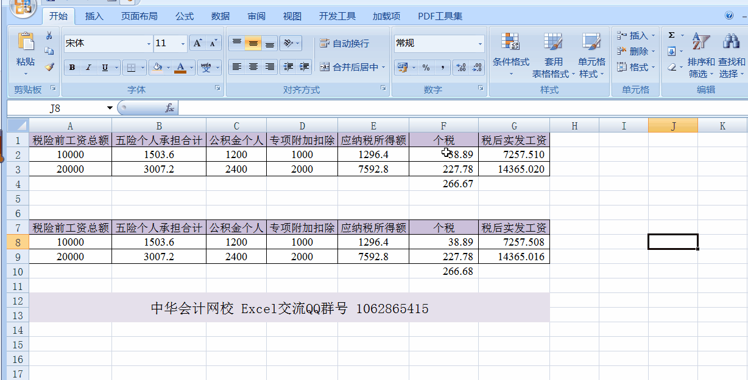
Task: Switch to the 视图 ribbon tab
Action: click(x=292, y=16)
